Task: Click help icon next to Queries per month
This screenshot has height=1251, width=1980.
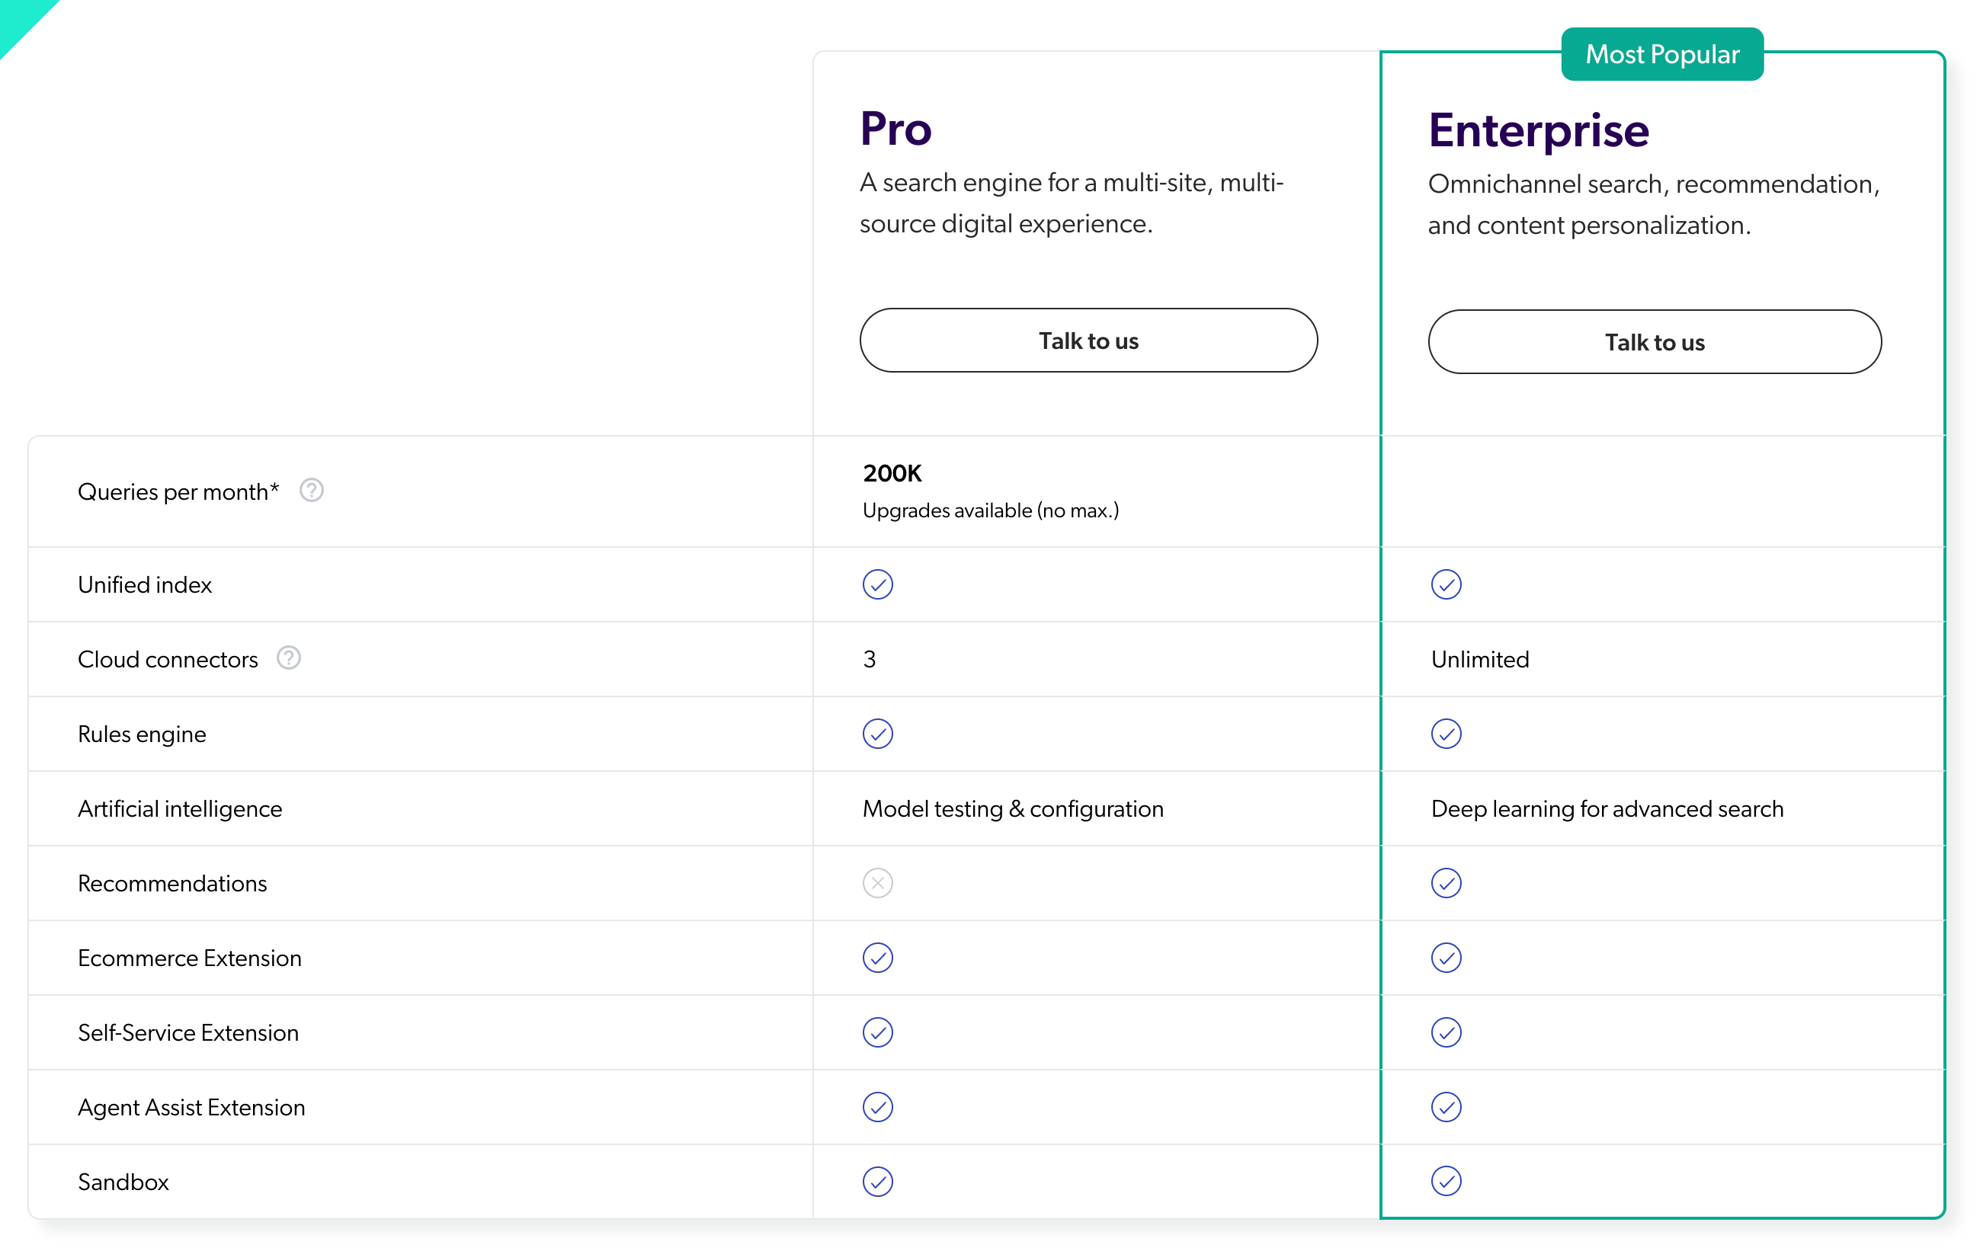Action: pyautogui.click(x=311, y=491)
